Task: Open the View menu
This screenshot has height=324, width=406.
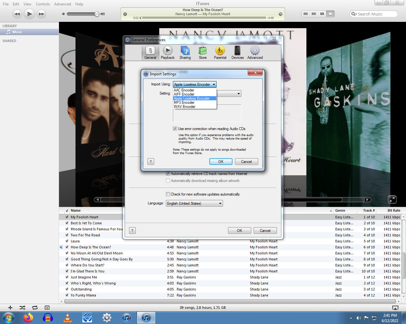Action: (27, 4)
